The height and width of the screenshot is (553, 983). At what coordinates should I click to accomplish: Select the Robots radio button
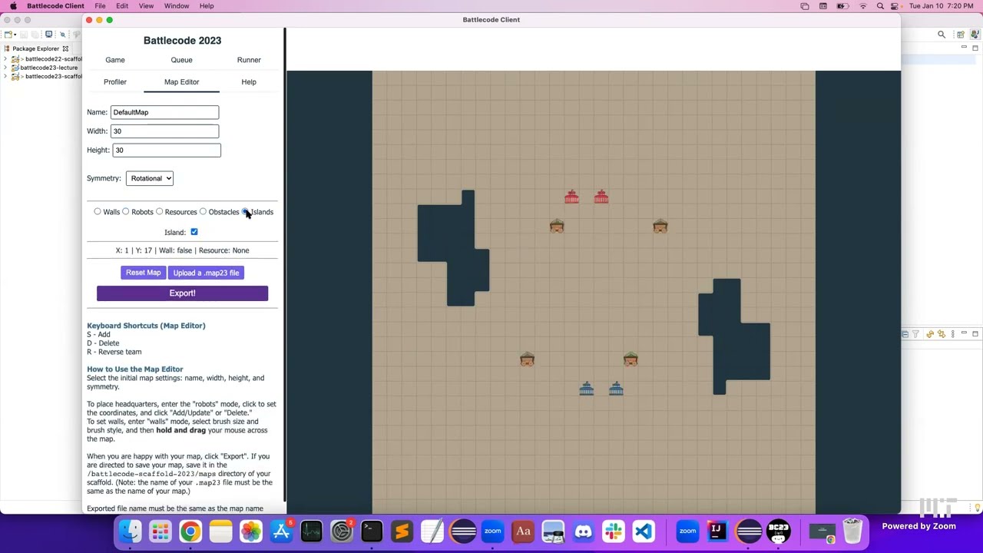(126, 212)
